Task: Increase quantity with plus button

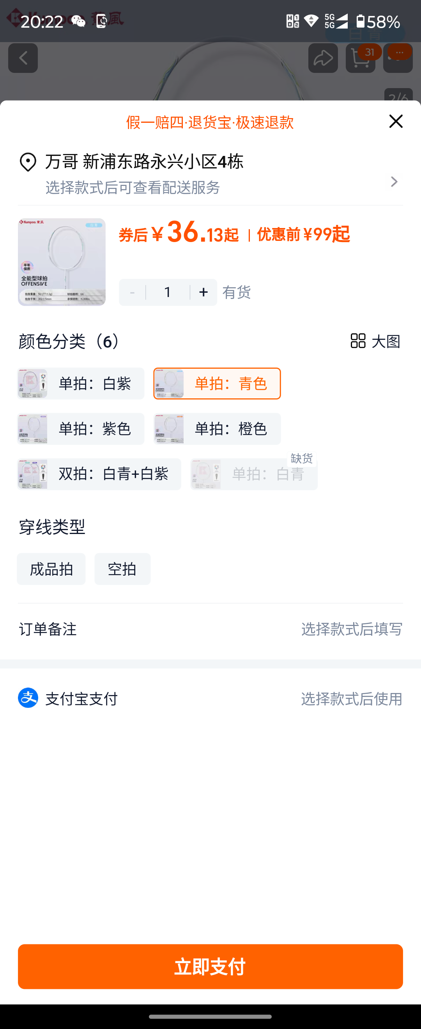Action: click(x=204, y=292)
